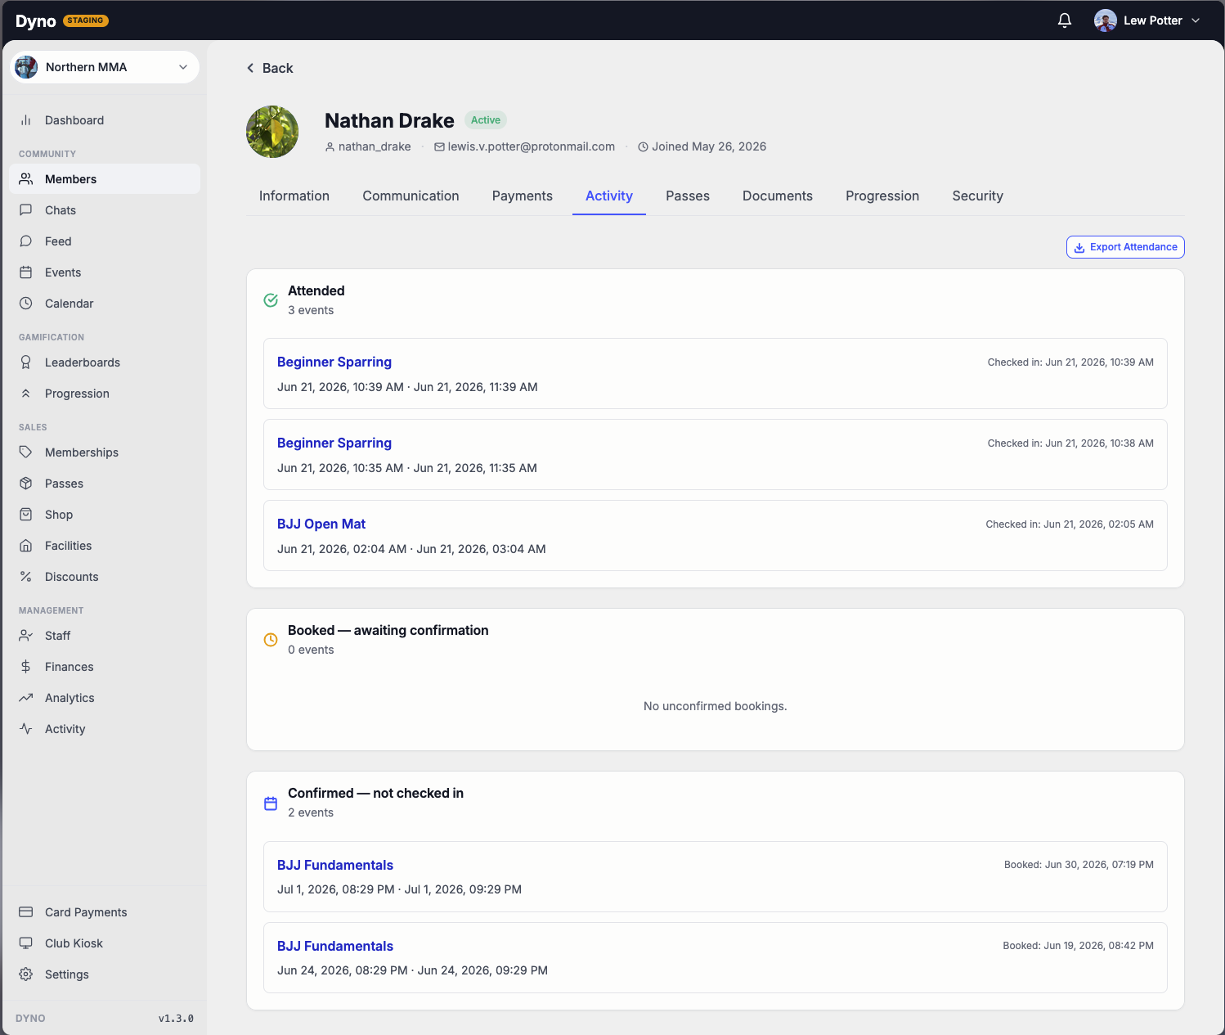Open BJJ Fundamentals event on Jul 1
Viewport: 1225px width, 1035px height.
pyautogui.click(x=335, y=865)
